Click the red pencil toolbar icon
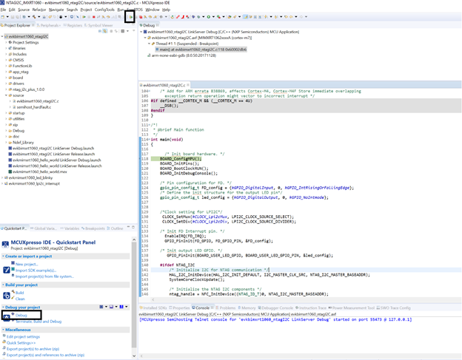The image size is (462, 360). tap(178, 17)
